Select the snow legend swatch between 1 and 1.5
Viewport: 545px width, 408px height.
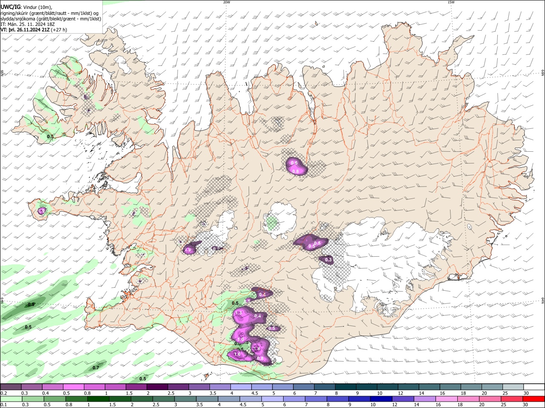pos(115,387)
